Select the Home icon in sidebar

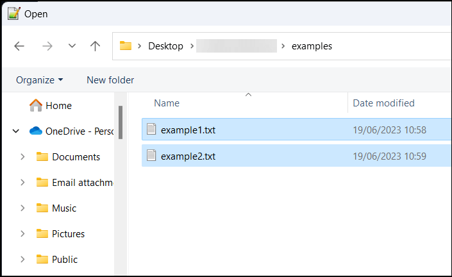point(36,106)
